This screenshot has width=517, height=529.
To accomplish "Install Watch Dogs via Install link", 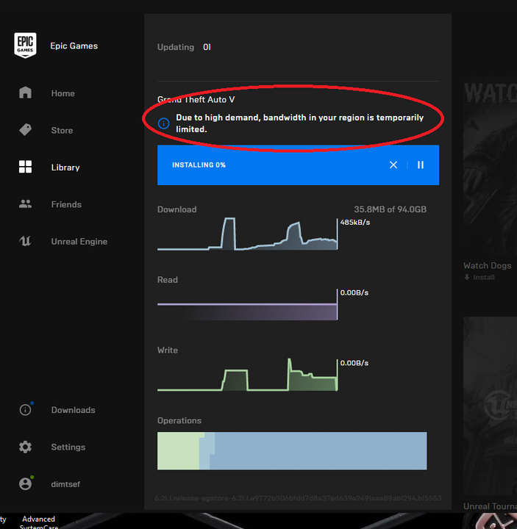I will point(484,277).
